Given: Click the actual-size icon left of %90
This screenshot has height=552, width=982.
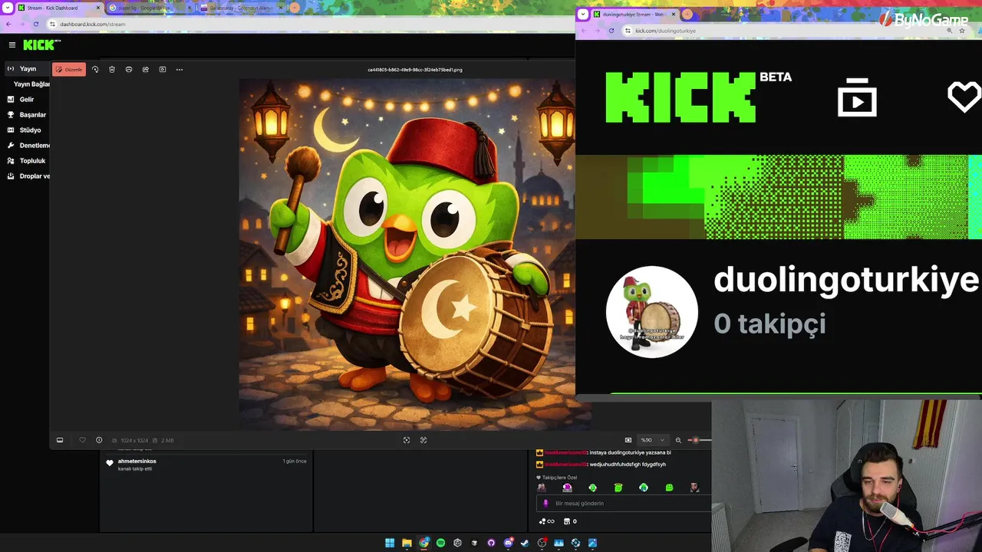Looking at the screenshot, I should 628,440.
